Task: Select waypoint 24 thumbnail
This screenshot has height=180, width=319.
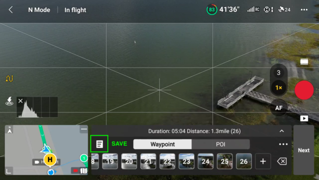Action: click(206, 162)
